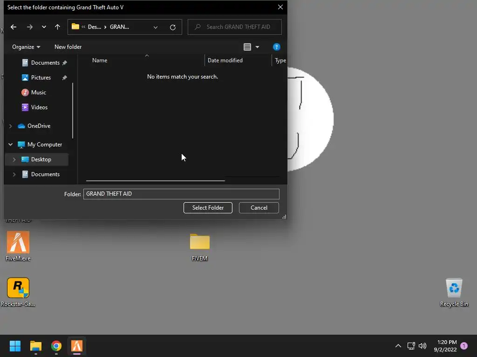
Task: Create a New folder
Action: point(68,47)
